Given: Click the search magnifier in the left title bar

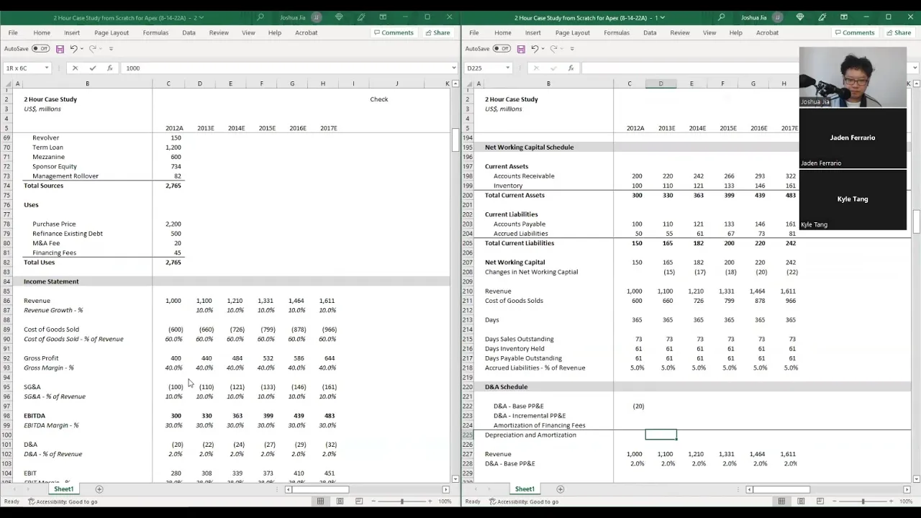Looking at the screenshot, I should pyautogui.click(x=260, y=17).
